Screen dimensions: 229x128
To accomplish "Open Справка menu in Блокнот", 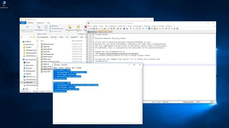I will (79, 68).
